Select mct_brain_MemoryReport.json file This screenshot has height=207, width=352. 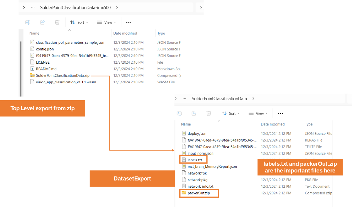click(x=212, y=167)
